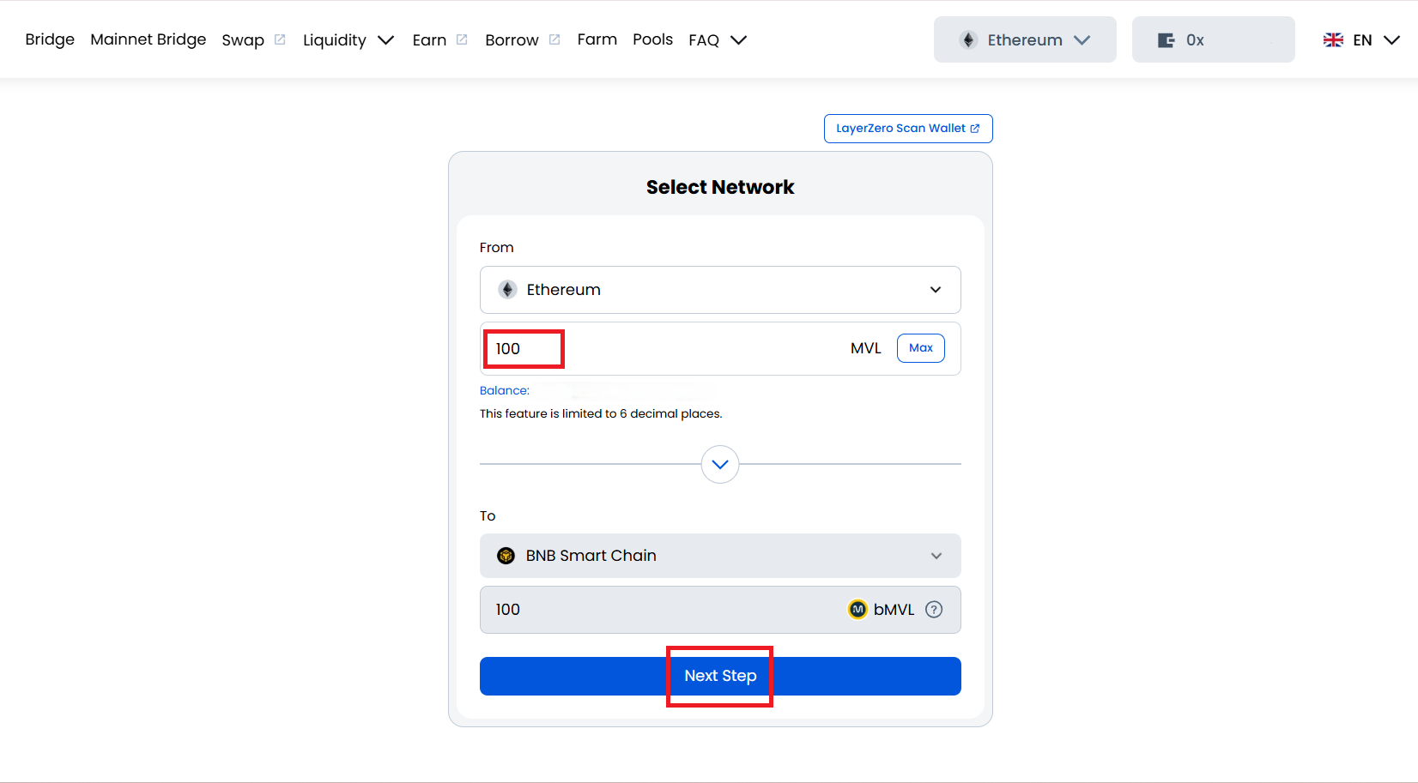1418x783 pixels.
Task: Click the Swap external link icon
Action: click(280, 39)
